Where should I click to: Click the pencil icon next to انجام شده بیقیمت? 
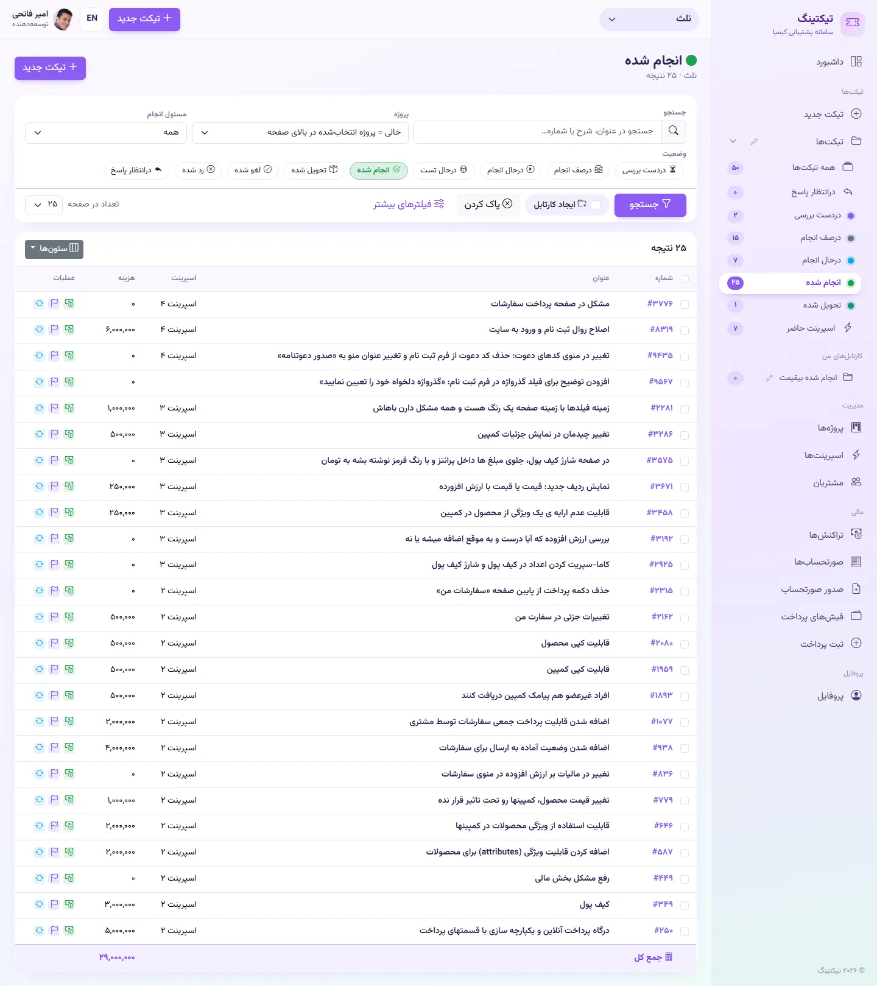click(x=769, y=378)
